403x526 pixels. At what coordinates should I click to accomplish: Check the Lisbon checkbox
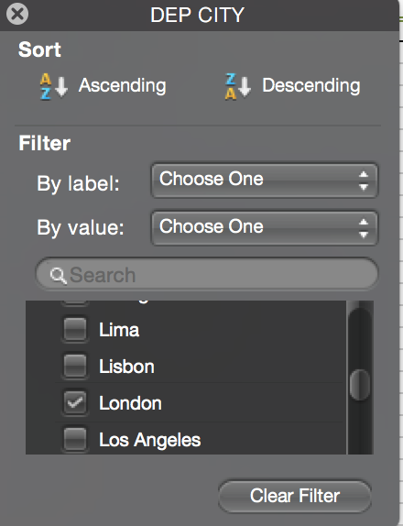click(x=75, y=366)
